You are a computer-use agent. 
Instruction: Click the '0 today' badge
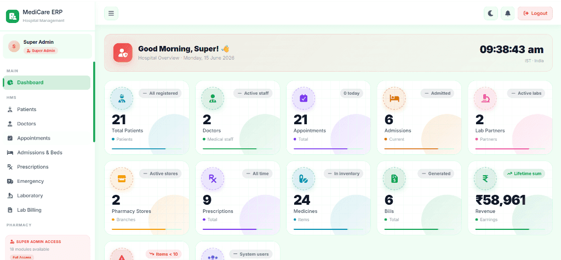(x=351, y=94)
